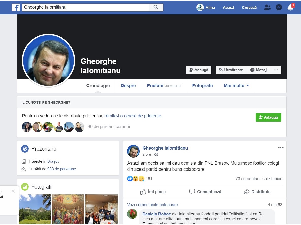This screenshot has width=301, height=225.
Task: Open the Brașov location link
Action: click(x=53, y=161)
